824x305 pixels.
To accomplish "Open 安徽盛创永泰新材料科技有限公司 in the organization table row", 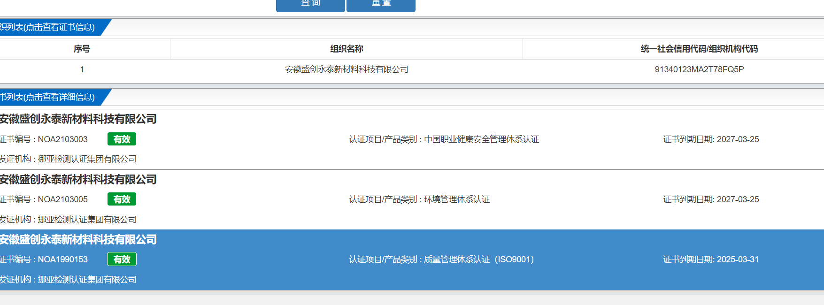I will [x=347, y=69].
